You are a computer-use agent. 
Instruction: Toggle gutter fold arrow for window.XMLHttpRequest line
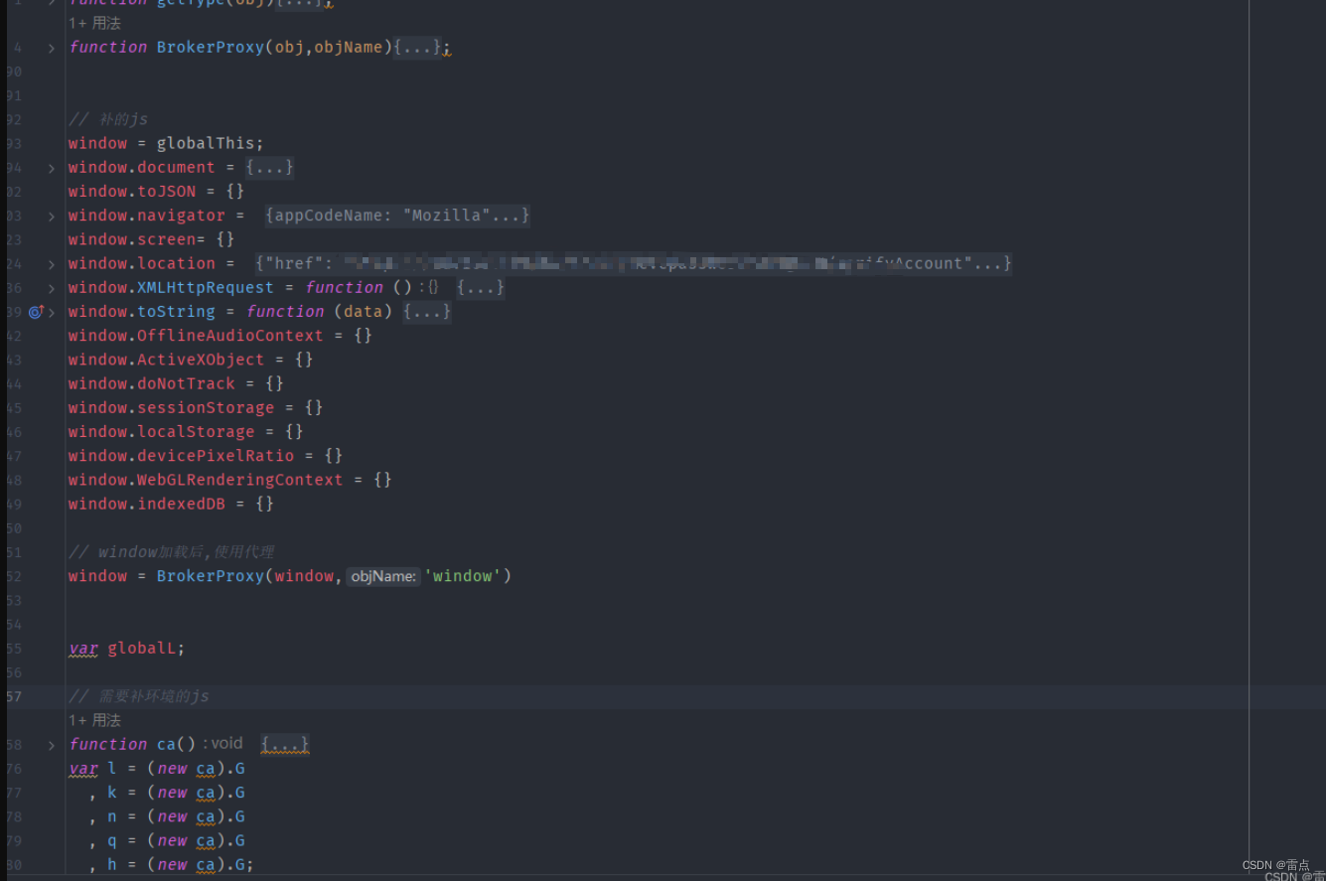(x=52, y=288)
